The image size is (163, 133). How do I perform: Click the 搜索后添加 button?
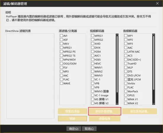point(72,111)
